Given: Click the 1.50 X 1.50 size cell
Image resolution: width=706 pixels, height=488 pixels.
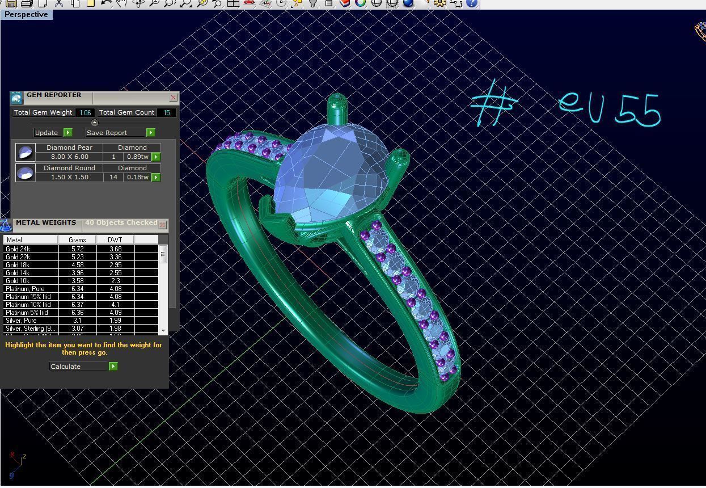Looking at the screenshot, I should pos(69,177).
